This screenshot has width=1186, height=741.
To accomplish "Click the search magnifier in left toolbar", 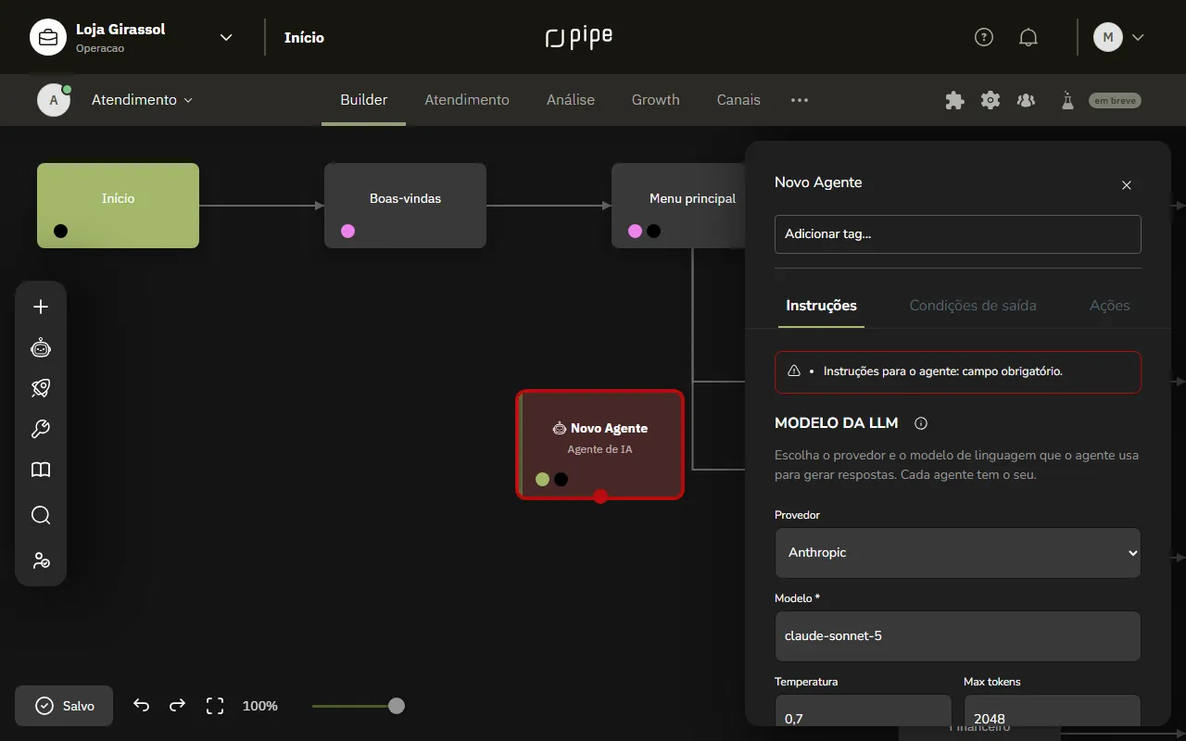I will 41,515.
